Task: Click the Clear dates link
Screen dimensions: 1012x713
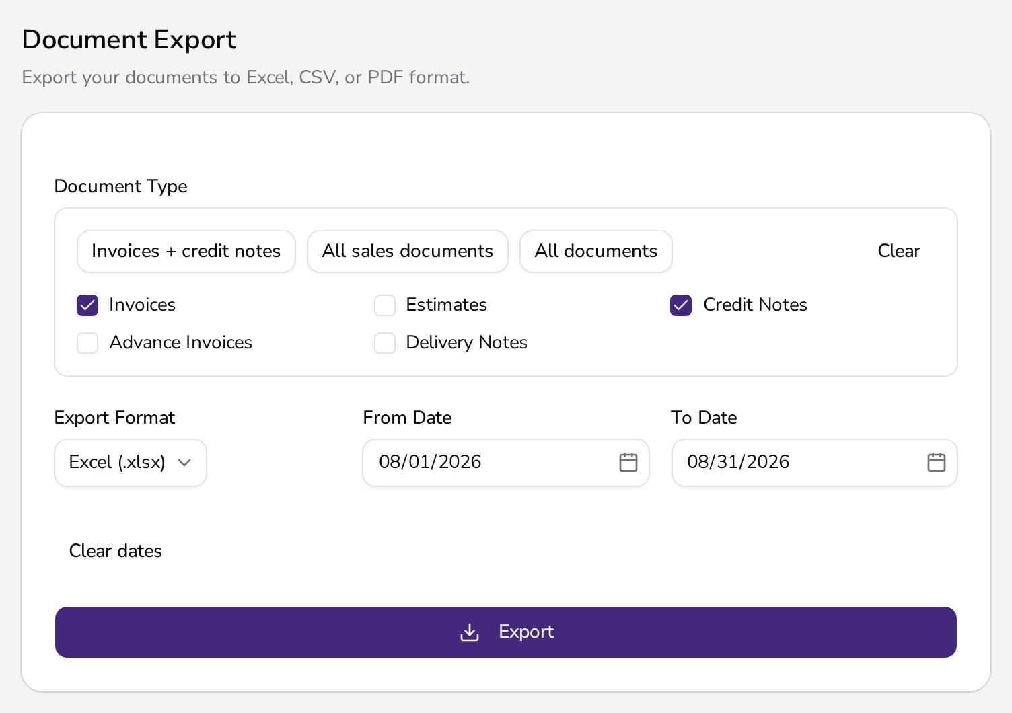Action: (116, 551)
